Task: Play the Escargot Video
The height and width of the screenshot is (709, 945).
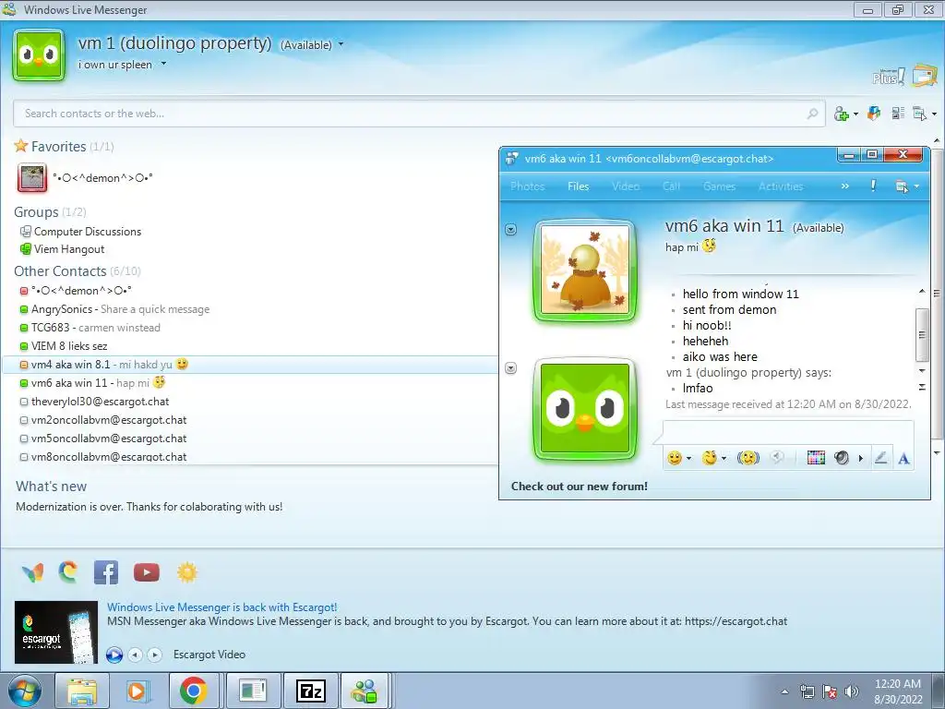Action: (x=114, y=655)
